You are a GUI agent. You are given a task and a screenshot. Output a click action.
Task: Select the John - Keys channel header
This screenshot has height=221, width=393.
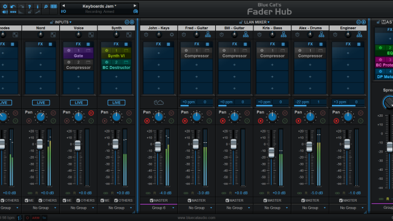pos(158,28)
